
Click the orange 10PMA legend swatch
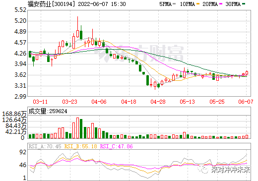tap(197, 4)
